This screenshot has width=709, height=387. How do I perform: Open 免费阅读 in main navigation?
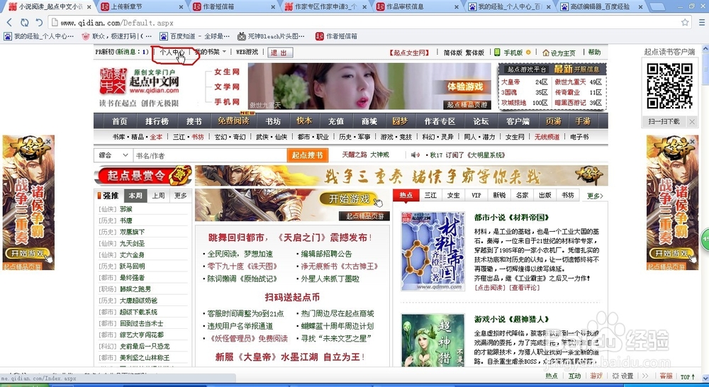point(234,121)
